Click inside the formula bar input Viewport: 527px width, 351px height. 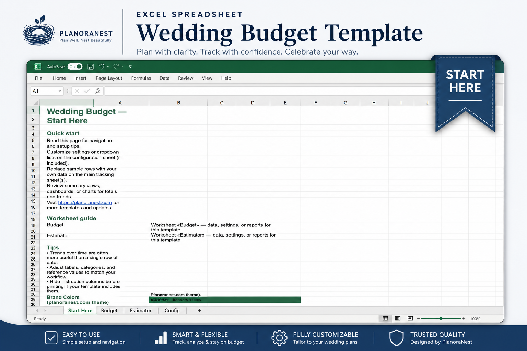[270, 91]
